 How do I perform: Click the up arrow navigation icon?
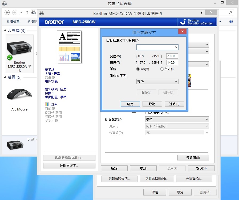(x=27, y=12)
